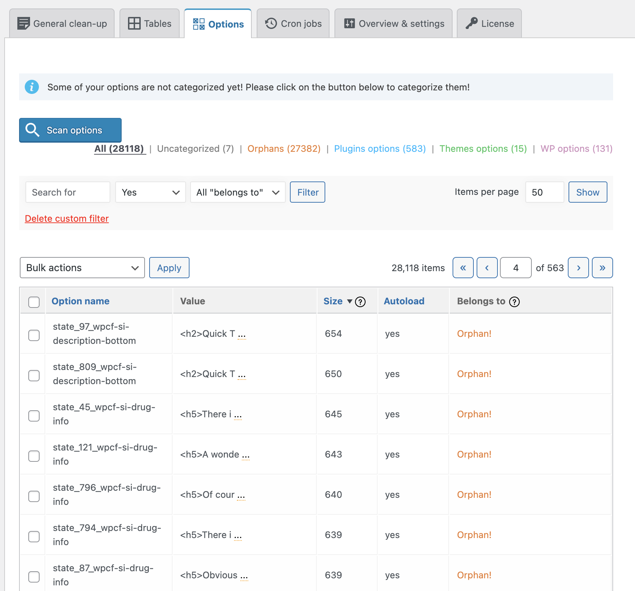Expand value ellipsis for state_87 row
The height and width of the screenshot is (591, 635).
click(x=244, y=576)
